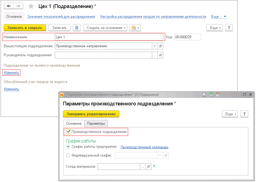Open the calculator icon in dialog title bar
Screen dimensions: 257x182
pyautogui.click(x=211, y=95)
